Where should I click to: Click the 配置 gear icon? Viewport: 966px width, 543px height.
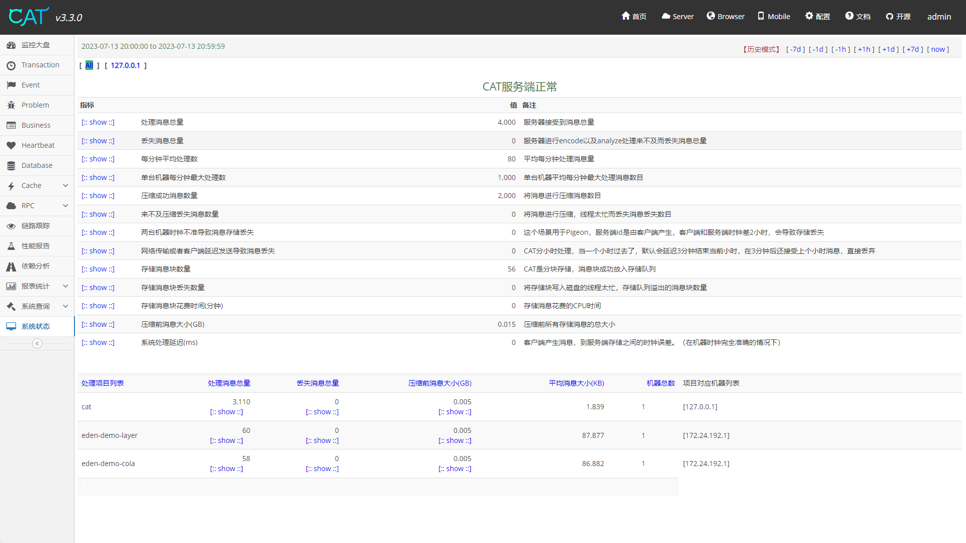(x=809, y=16)
